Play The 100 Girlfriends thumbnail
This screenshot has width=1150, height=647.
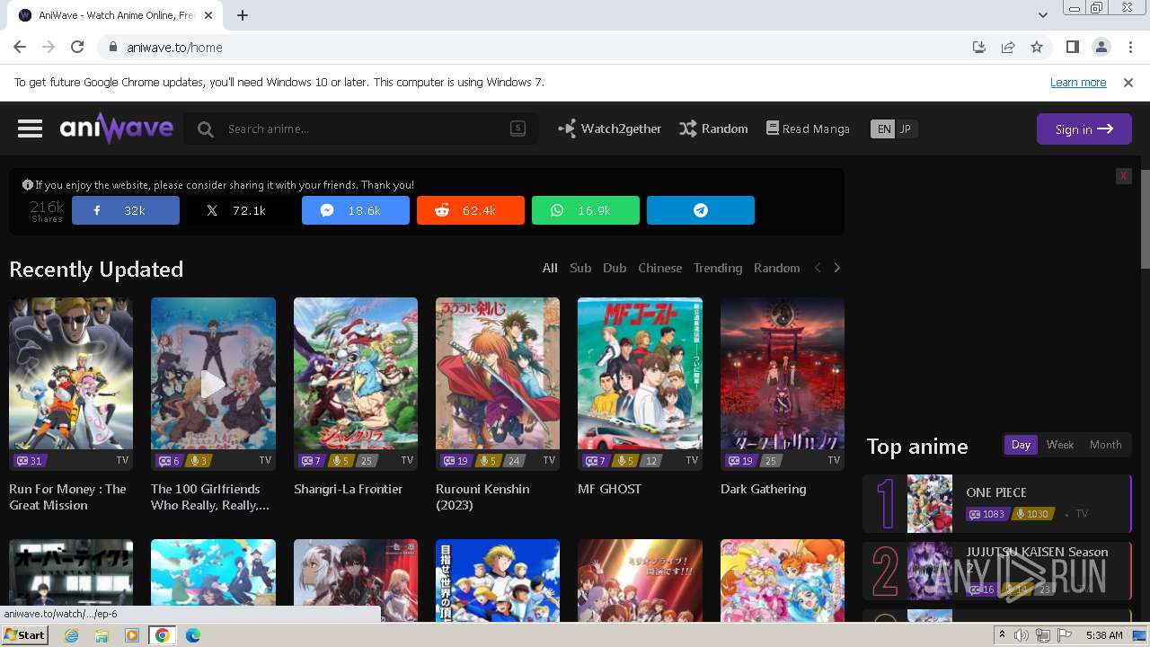pyautogui.click(x=213, y=384)
